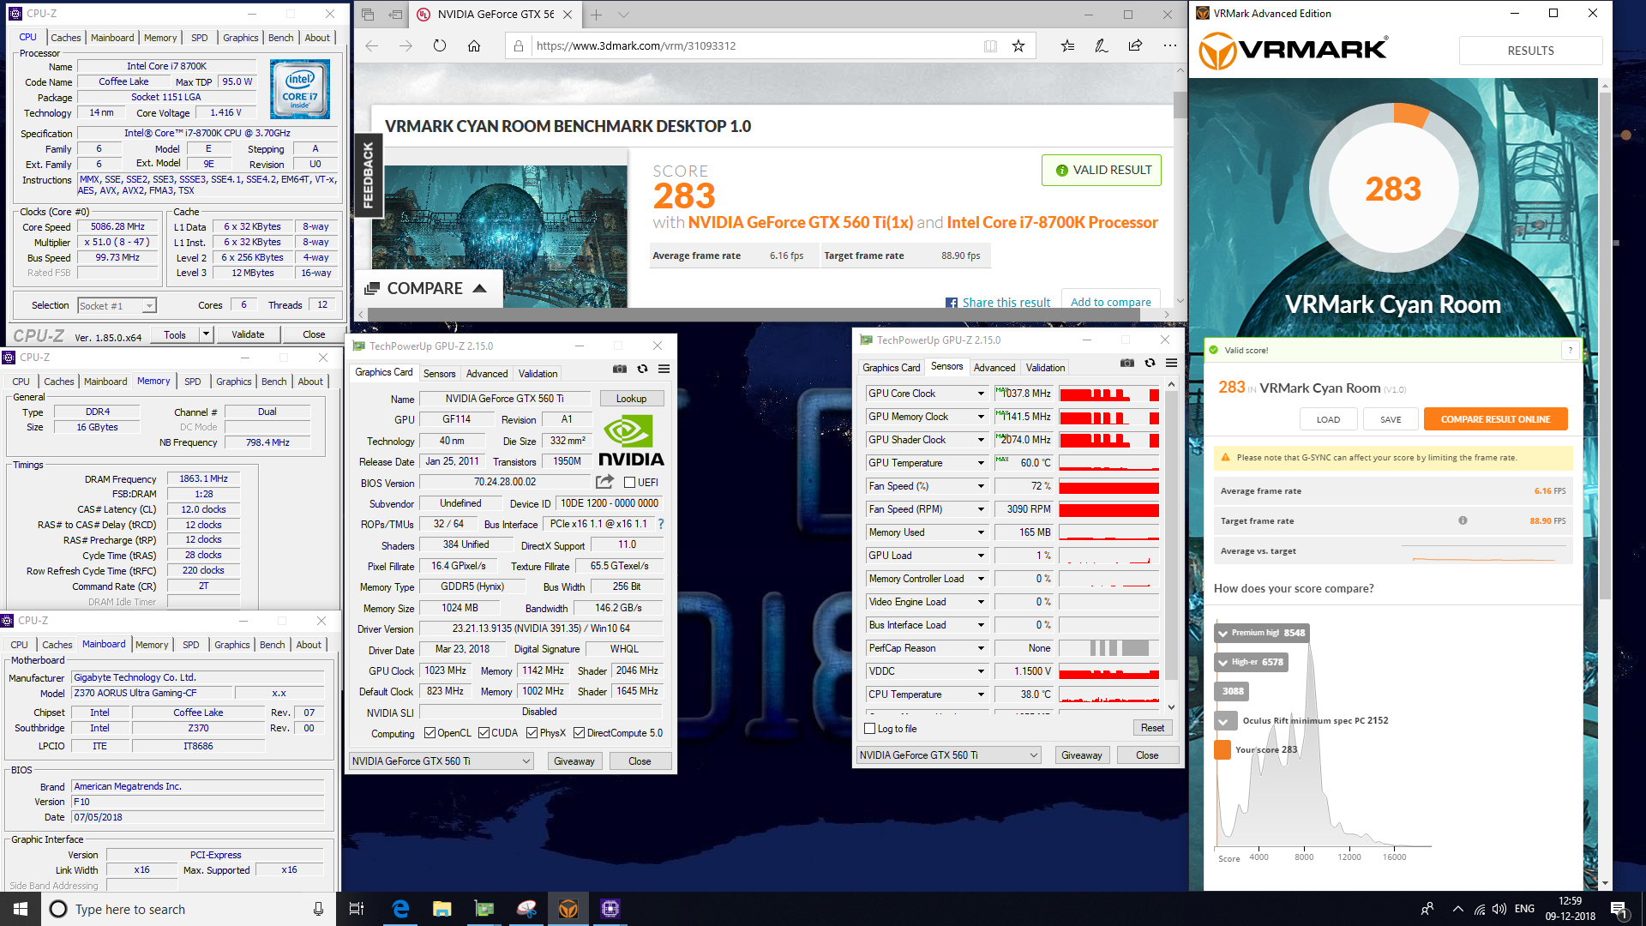Expand GPU Core Clock sensor dropdown
The image size is (1646, 926).
[x=981, y=394]
